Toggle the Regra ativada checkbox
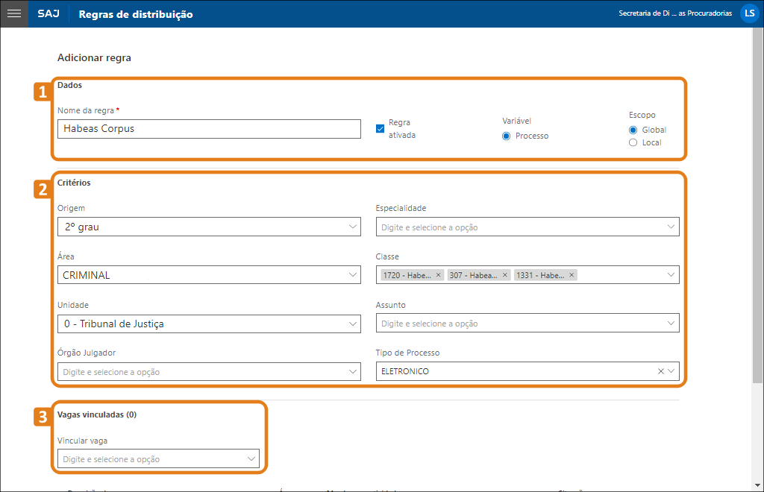This screenshot has width=764, height=492. (381, 129)
